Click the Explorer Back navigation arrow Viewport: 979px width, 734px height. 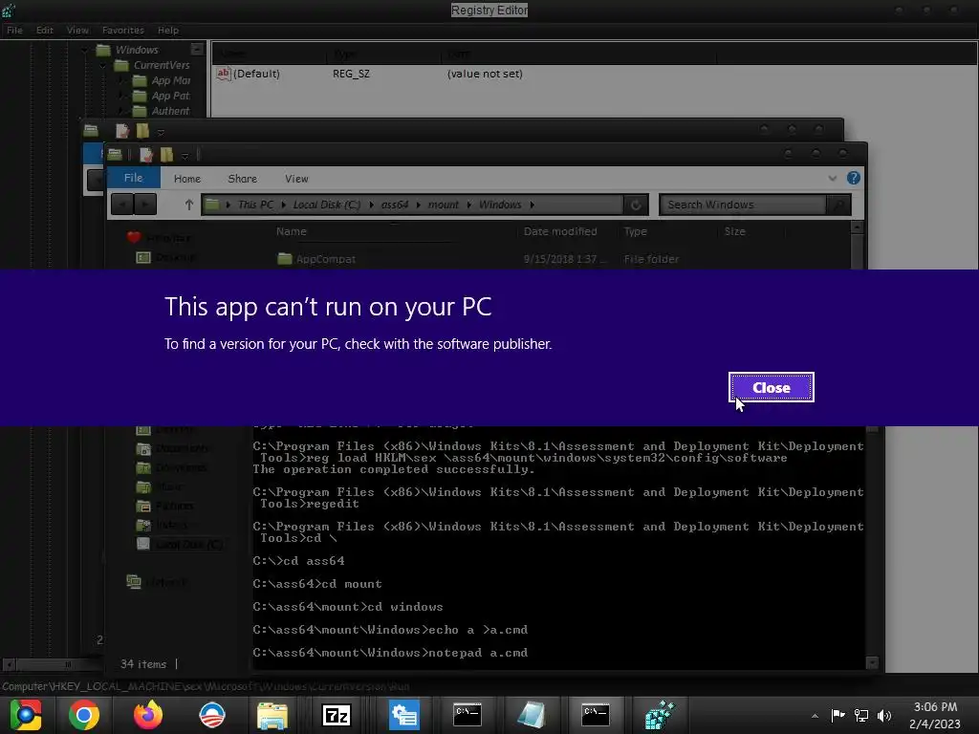121,205
